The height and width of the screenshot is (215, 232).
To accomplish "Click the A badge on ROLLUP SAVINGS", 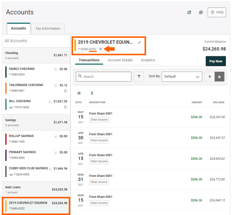I will point(56,136).
